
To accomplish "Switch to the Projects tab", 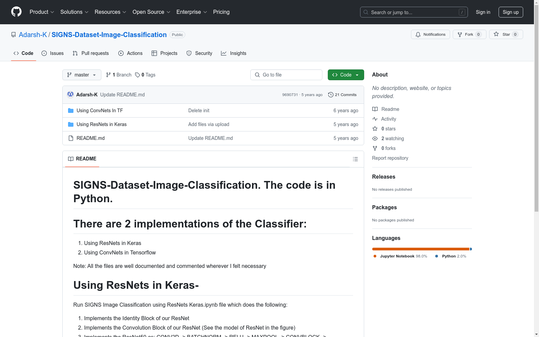I will (164, 53).
